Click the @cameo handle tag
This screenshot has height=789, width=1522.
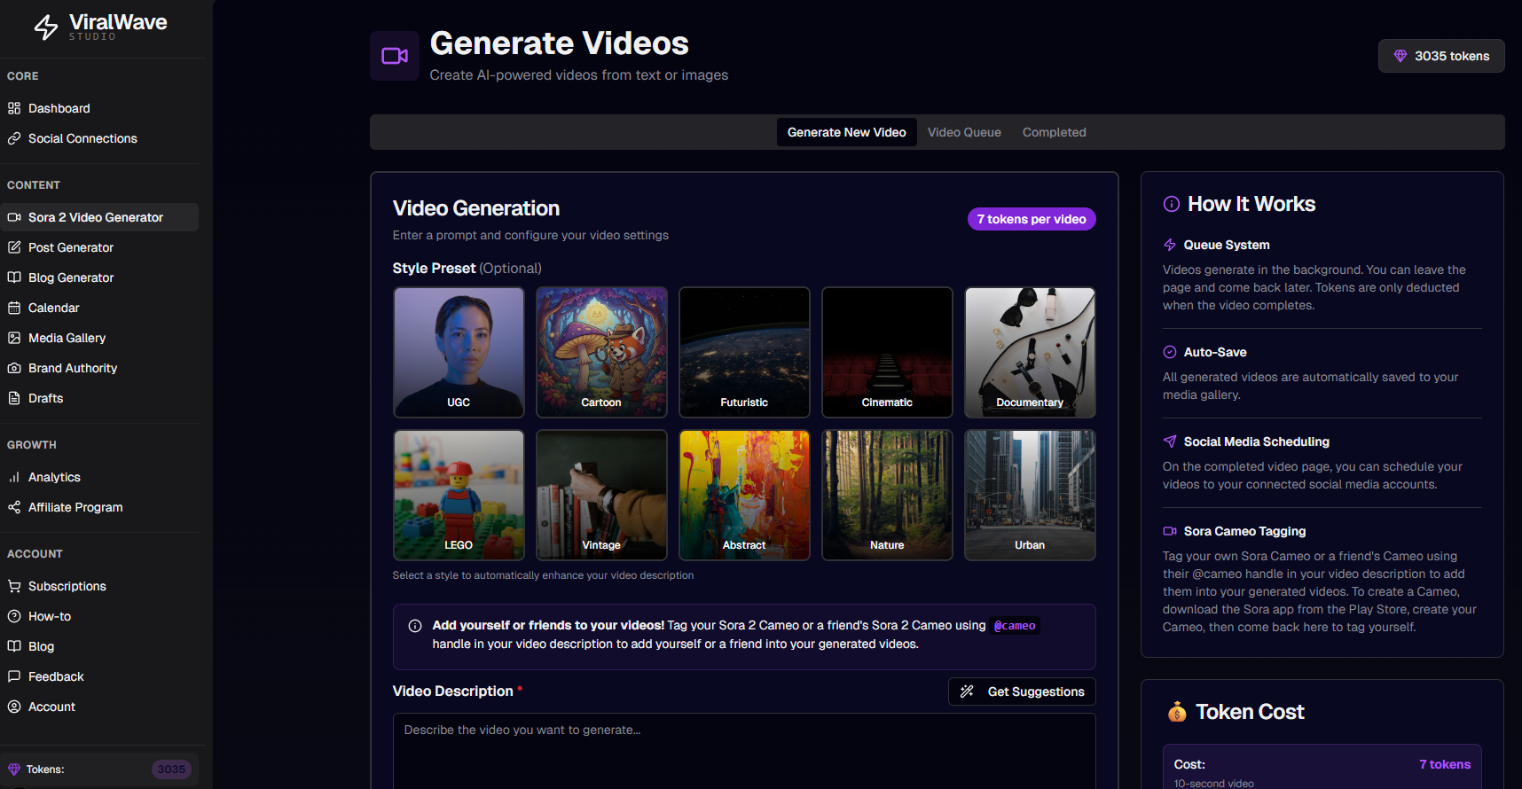pos(1015,626)
